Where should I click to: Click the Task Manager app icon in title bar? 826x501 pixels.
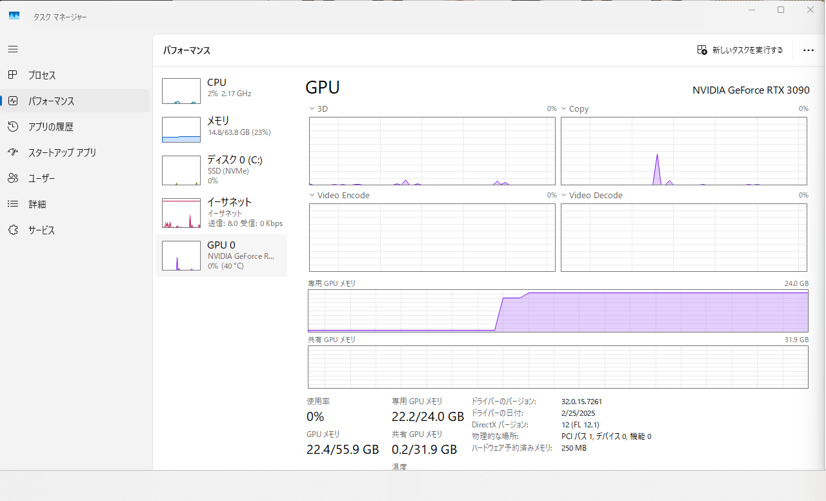pos(14,16)
